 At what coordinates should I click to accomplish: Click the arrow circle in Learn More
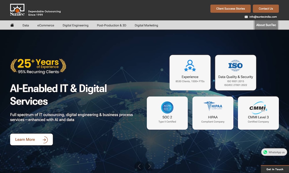[x=45, y=140]
